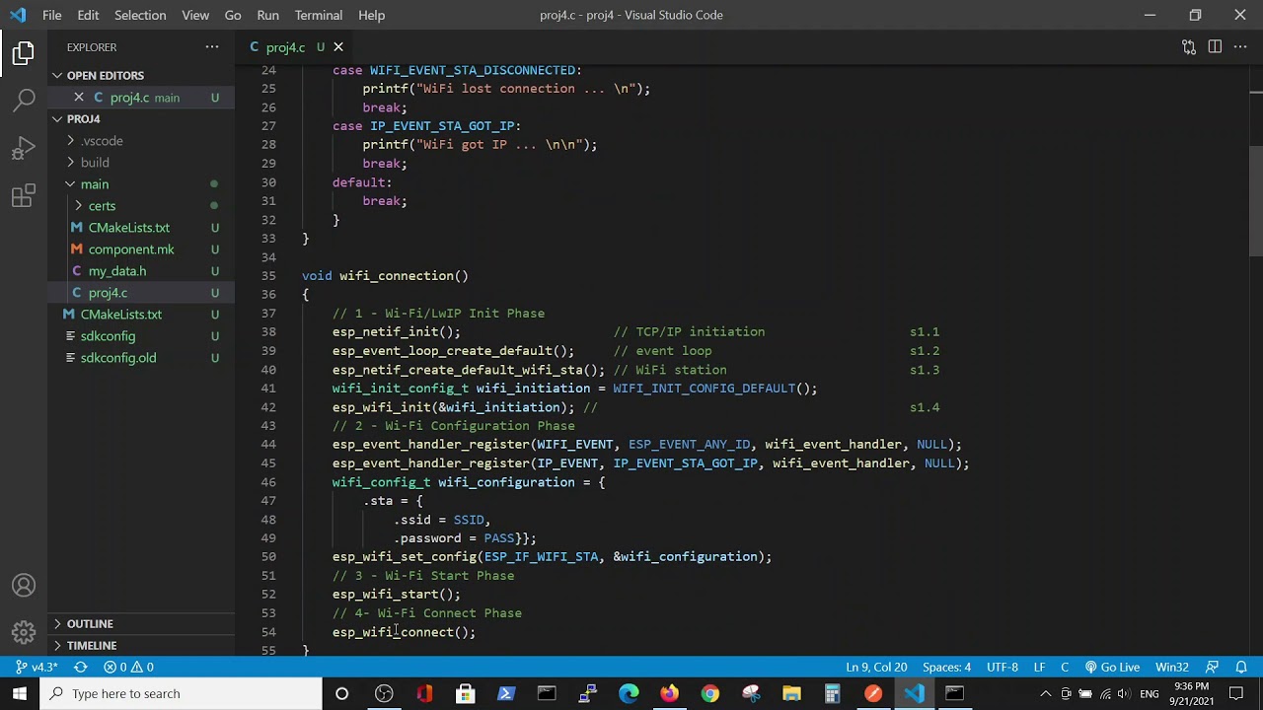
Task: Go to line via Ln 9, Col 20
Action: [876, 668]
